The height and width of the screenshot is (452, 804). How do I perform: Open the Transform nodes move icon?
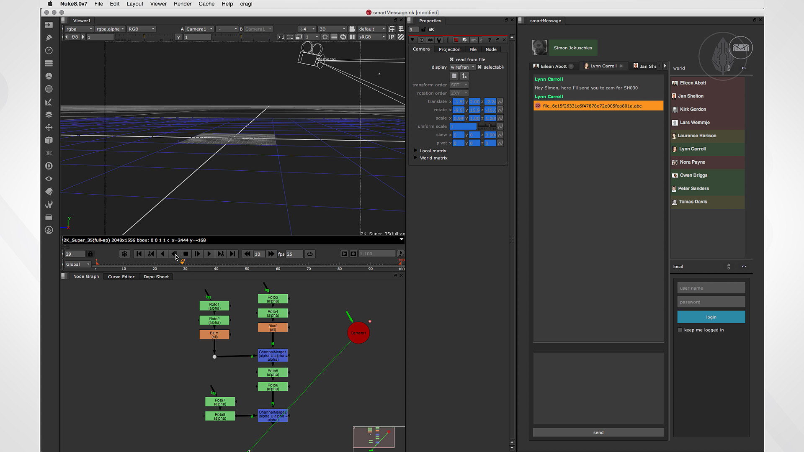(49, 127)
